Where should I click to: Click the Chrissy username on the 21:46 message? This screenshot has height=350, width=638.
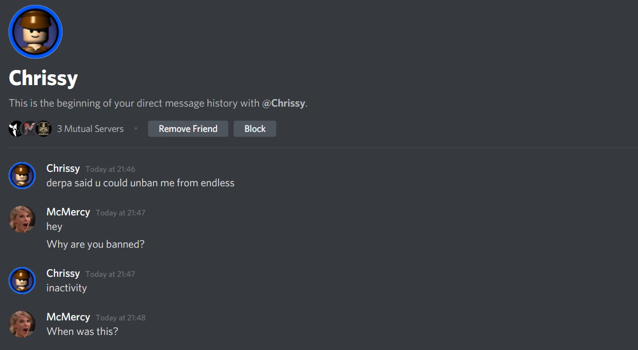(63, 169)
